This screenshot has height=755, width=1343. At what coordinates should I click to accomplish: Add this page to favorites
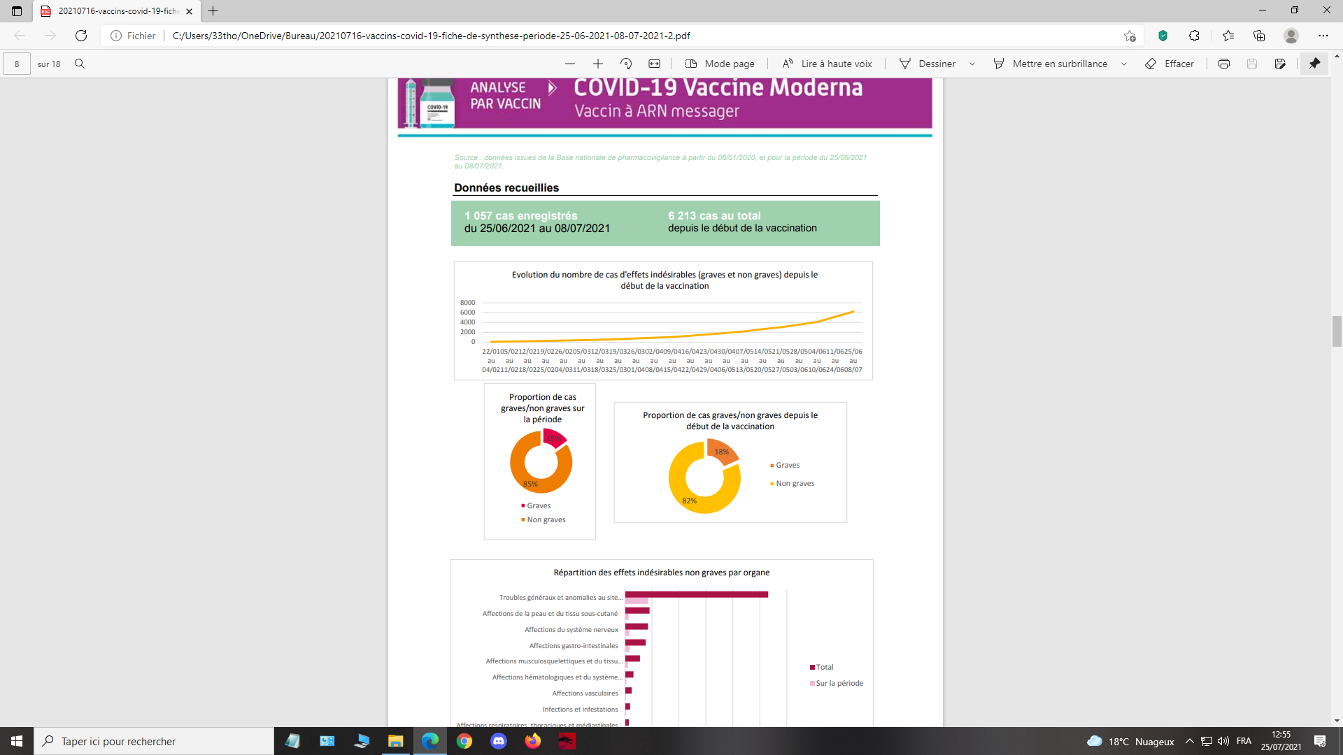click(x=1130, y=36)
